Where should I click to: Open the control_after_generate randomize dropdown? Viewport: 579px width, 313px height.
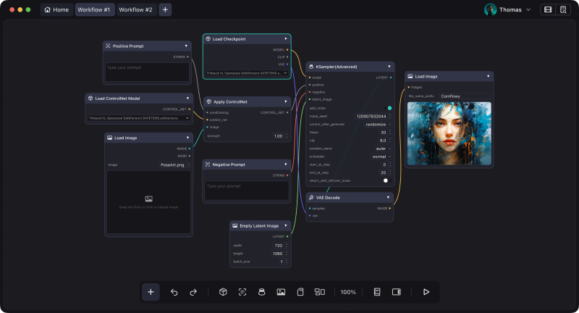click(x=378, y=125)
